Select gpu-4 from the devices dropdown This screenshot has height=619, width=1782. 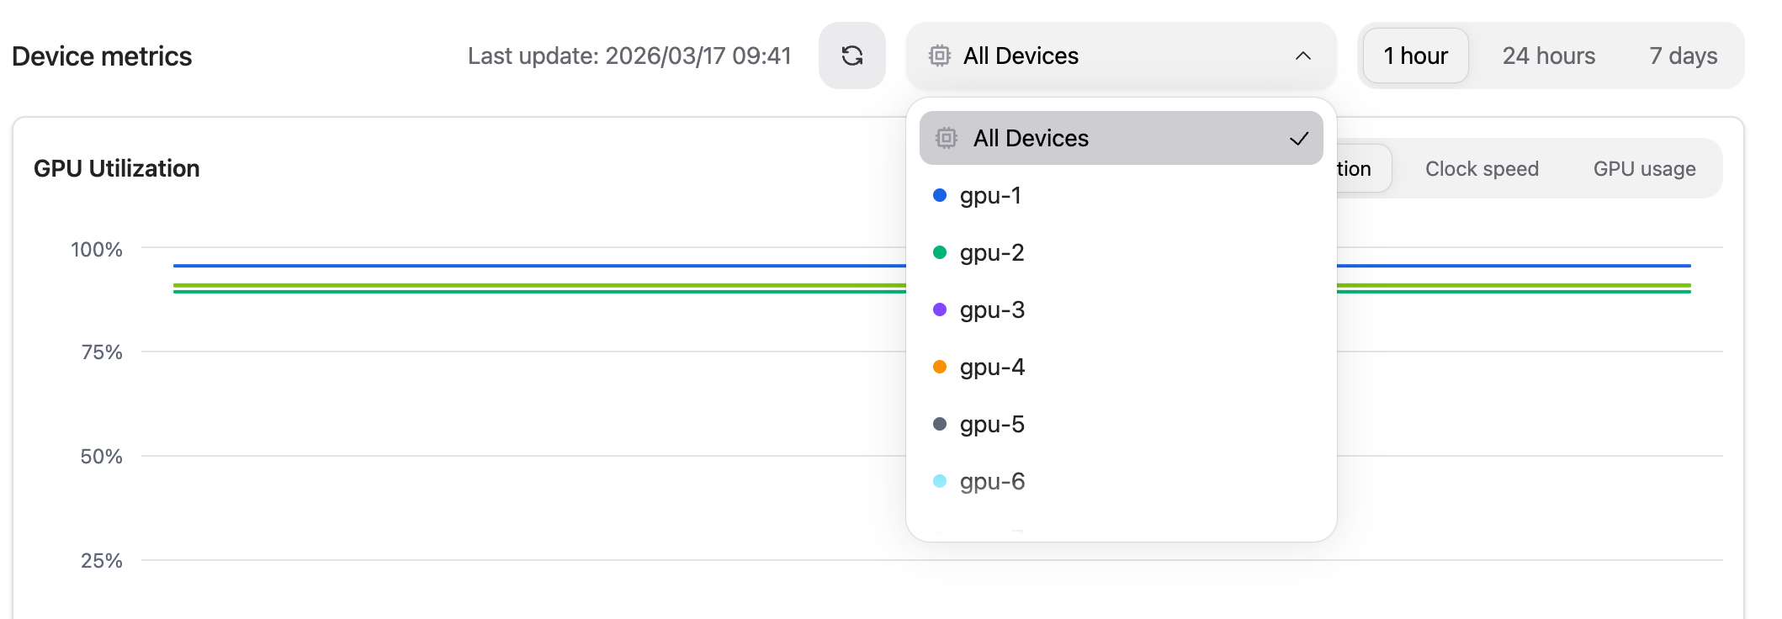(x=993, y=367)
